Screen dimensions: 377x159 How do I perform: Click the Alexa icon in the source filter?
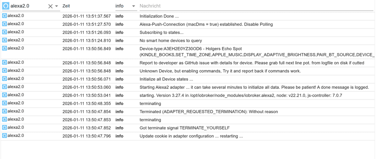click(x=6, y=6)
